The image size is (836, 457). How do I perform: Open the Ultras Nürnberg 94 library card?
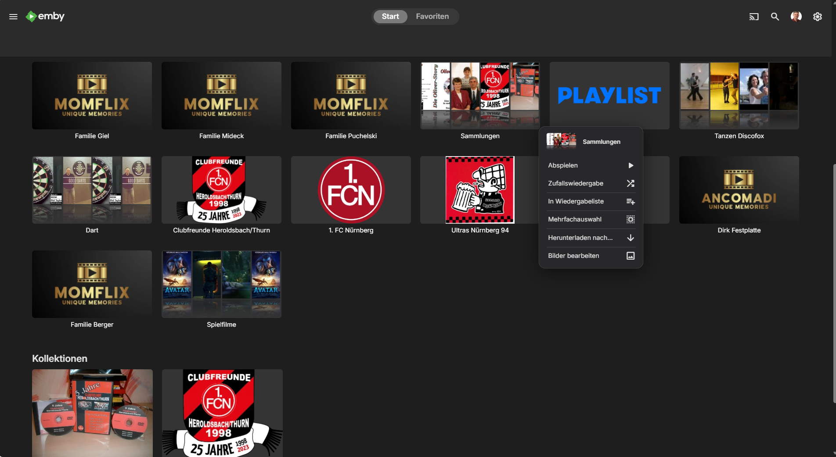tap(480, 190)
